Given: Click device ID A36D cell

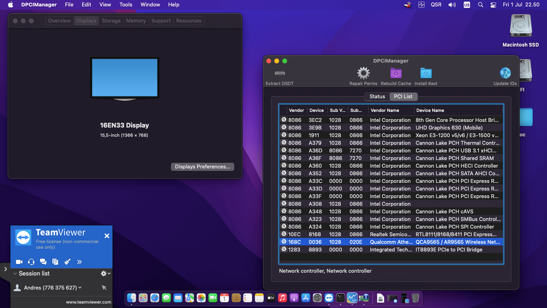Looking at the screenshot, I should pyautogui.click(x=316, y=150).
